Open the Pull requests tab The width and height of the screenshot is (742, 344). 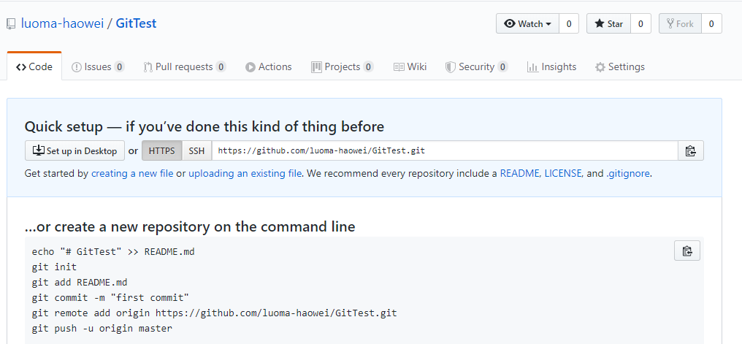click(185, 66)
